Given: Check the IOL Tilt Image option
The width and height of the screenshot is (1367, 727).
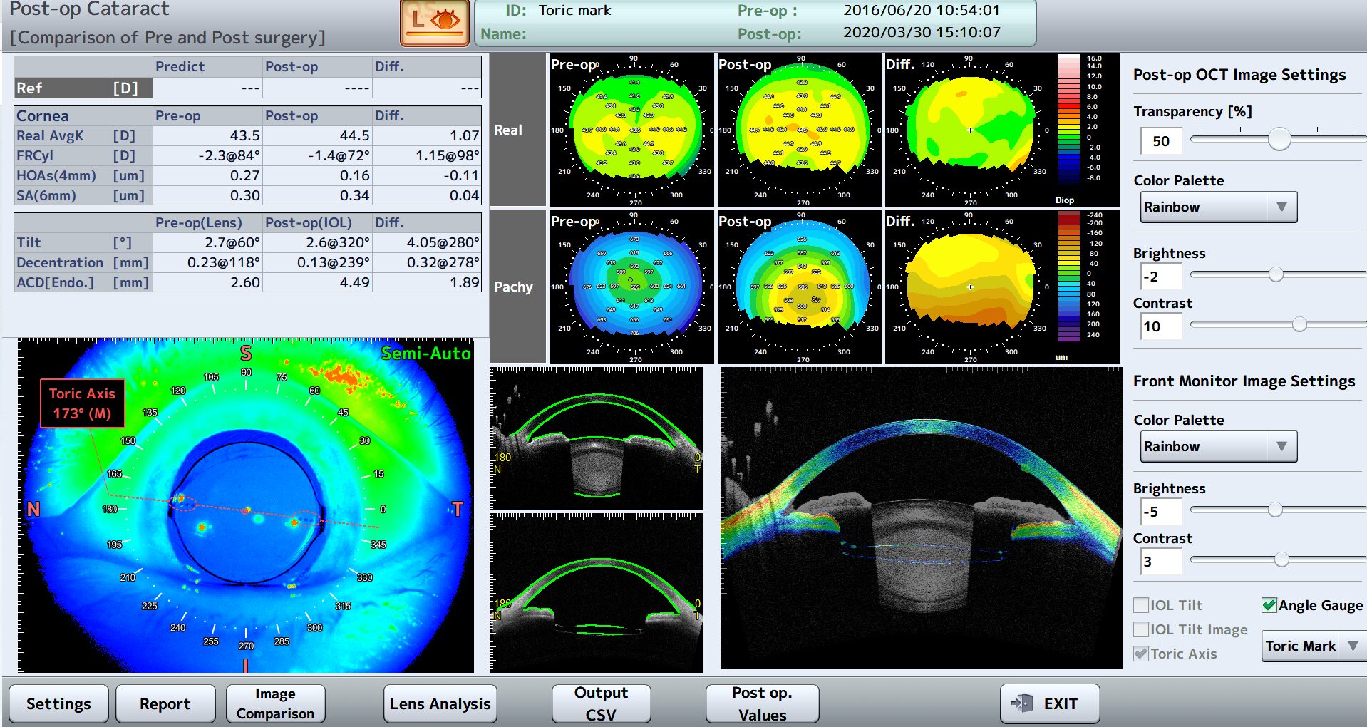Looking at the screenshot, I should point(1140,629).
